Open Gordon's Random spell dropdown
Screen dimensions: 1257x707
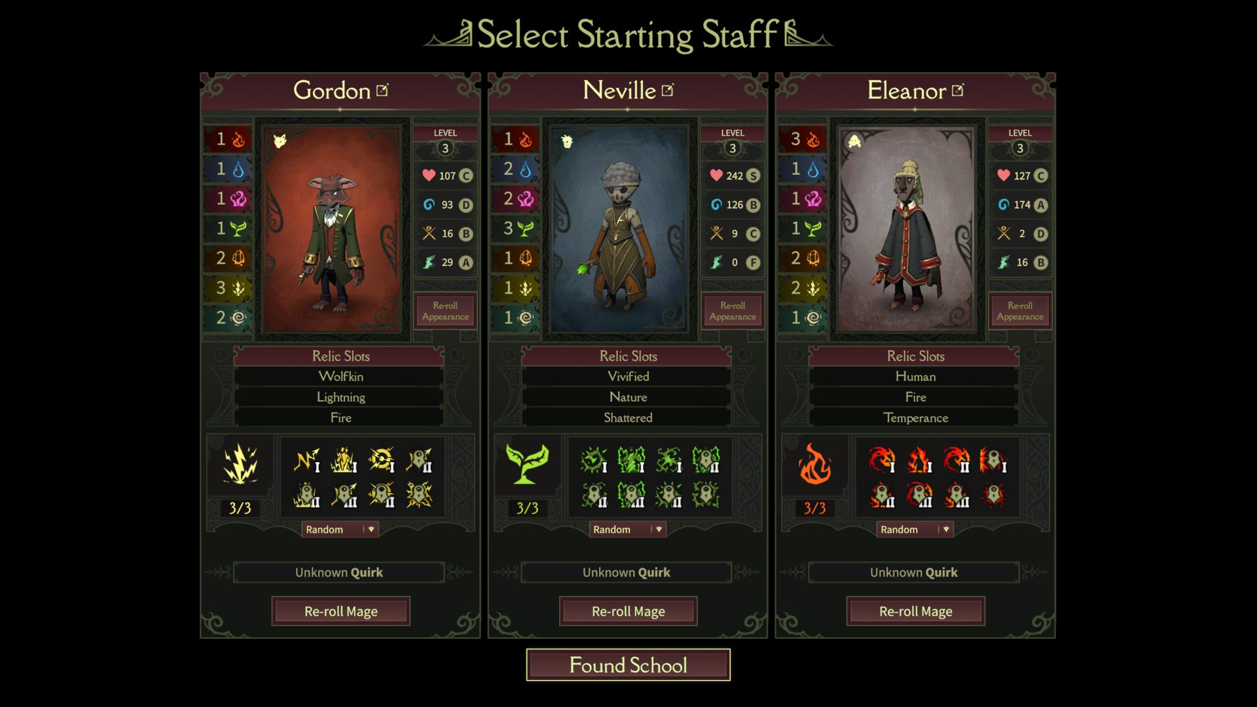point(340,529)
